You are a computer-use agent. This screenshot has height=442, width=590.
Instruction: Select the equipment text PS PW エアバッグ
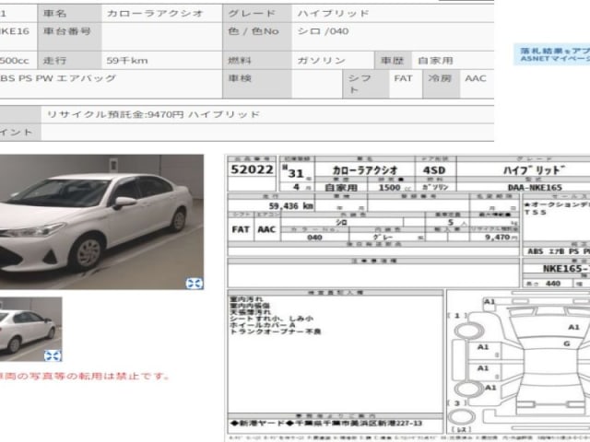[x=67, y=78]
